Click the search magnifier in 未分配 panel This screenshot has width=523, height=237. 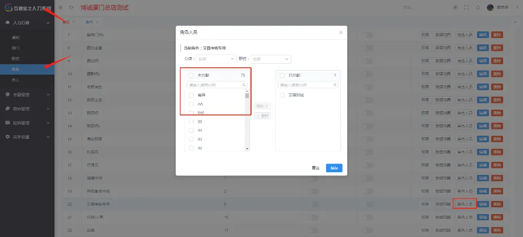pos(244,85)
